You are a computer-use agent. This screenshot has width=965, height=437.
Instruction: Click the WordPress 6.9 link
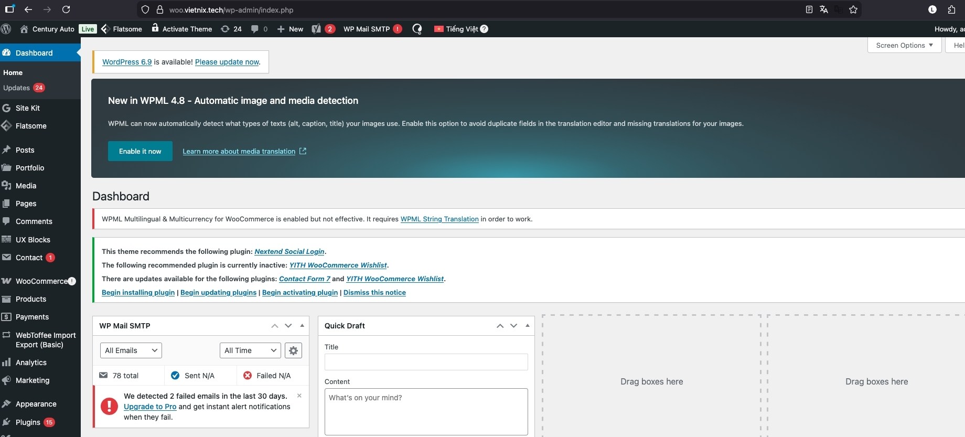pyautogui.click(x=127, y=62)
